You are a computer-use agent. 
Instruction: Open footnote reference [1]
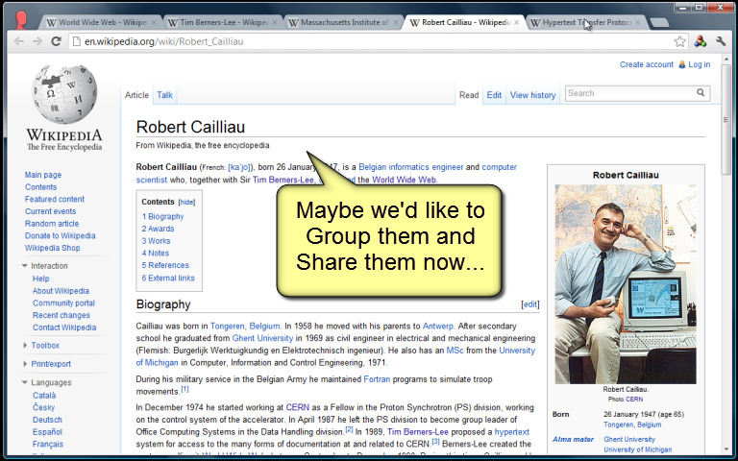tap(184, 389)
